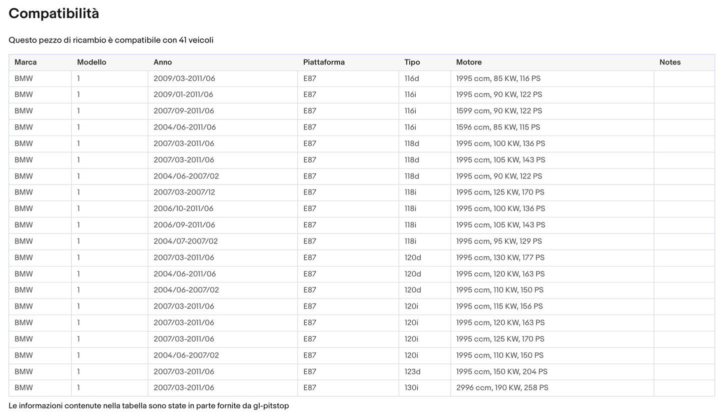Click the 1596 ccm, 85 KW engine cell
723x418 pixels.
[x=498, y=127]
